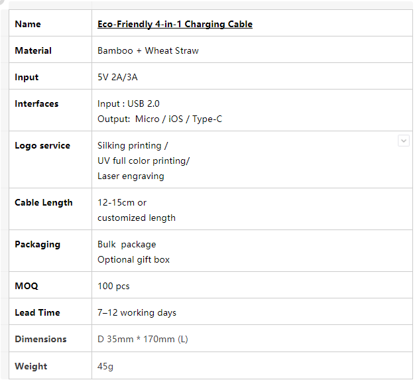
Task: Click the 12-15cm or customized length cell
Action: (252, 209)
